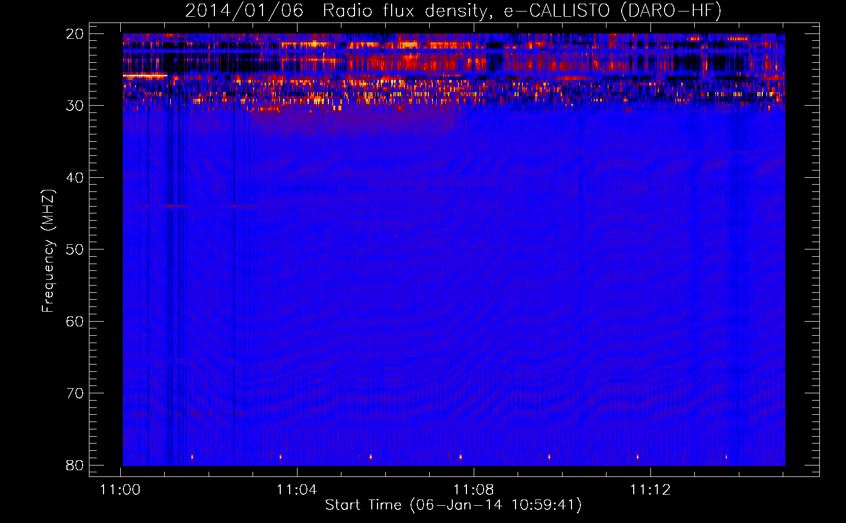Click the 'Start Time (06-Jan-14 10:59:41)' label
This screenshot has height=523, width=846.
point(453,505)
